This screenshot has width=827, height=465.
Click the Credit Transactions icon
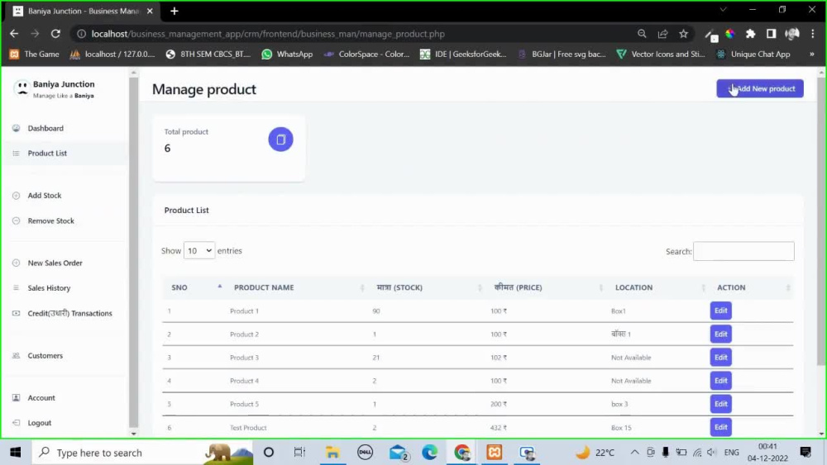click(x=16, y=313)
